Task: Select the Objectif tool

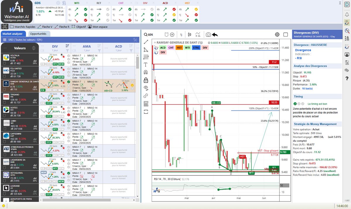Action: click(x=79, y=27)
